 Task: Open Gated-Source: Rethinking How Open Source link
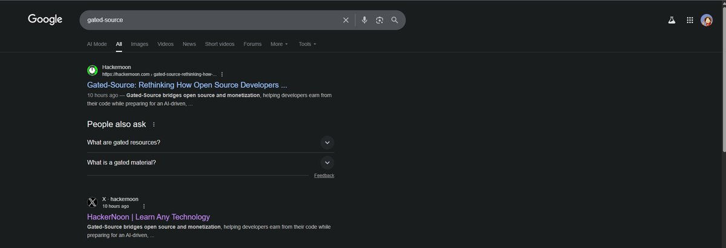(x=187, y=85)
